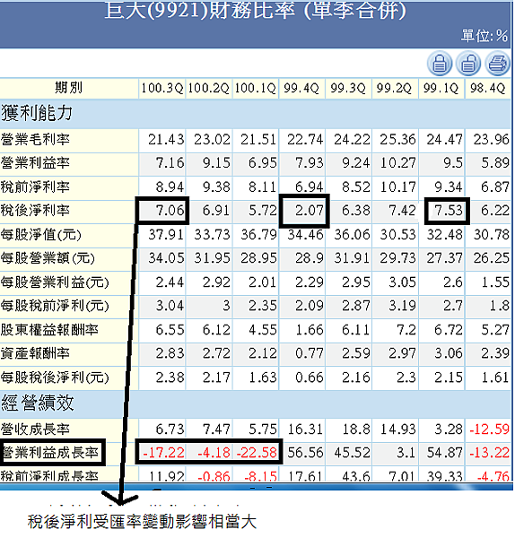Click the -17.22 value in 營業利益成長率 row

[x=163, y=453]
